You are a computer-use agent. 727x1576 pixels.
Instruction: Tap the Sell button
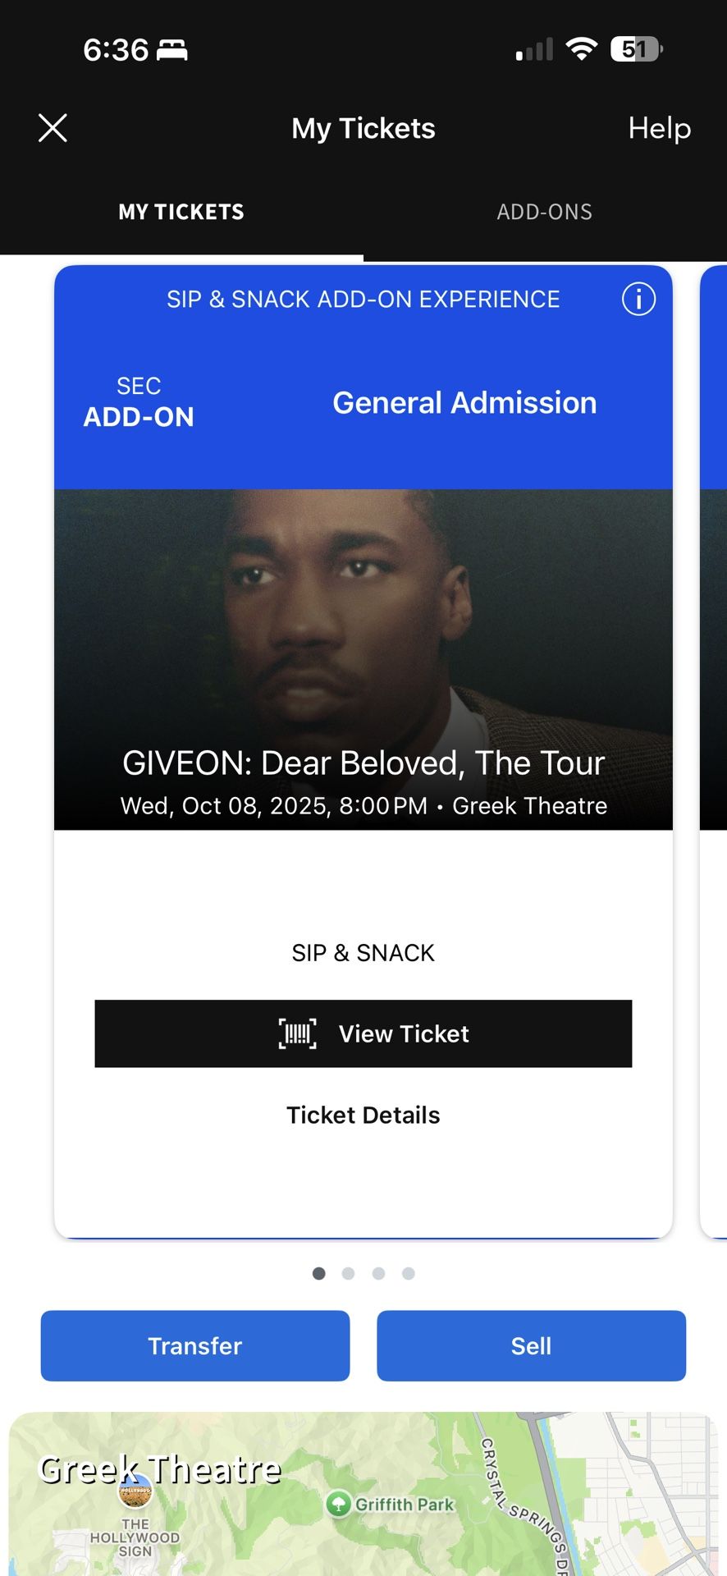pyautogui.click(x=532, y=1346)
